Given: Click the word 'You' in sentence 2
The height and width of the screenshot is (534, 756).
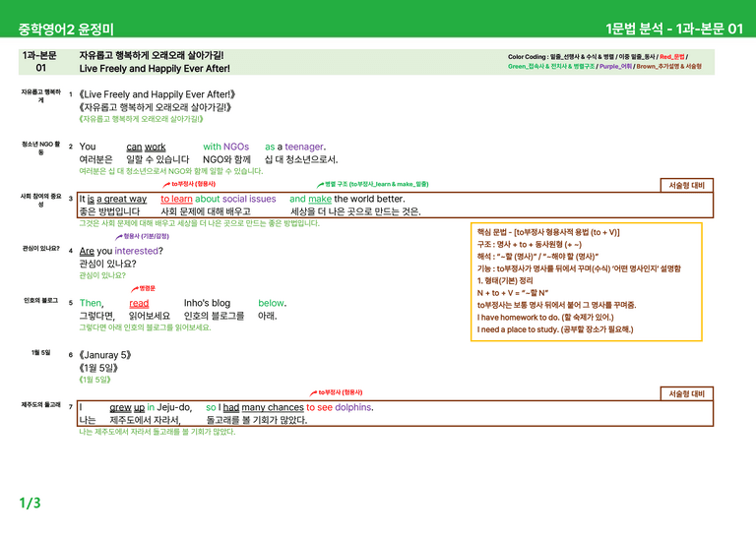Looking at the screenshot, I should click(88, 147).
